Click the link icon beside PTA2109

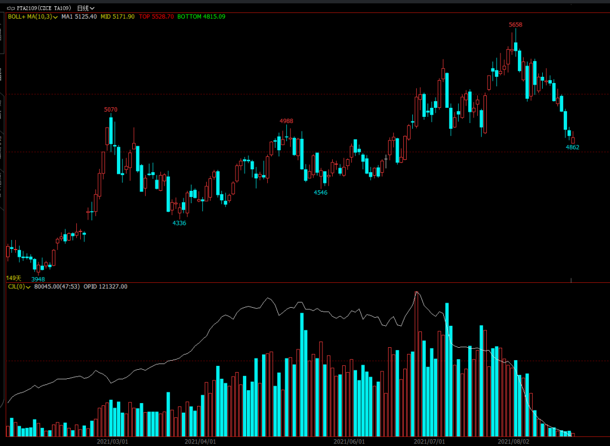tap(11, 8)
